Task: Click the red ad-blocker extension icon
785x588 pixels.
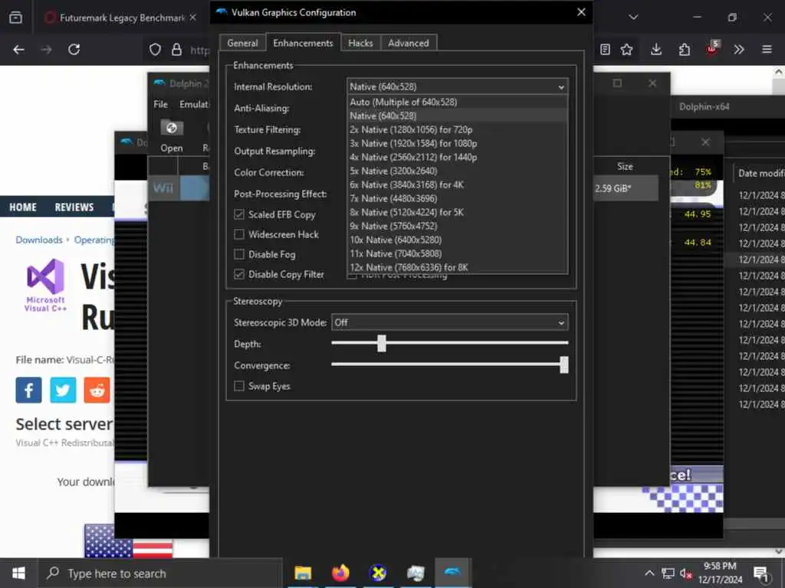Action: [x=712, y=48]
